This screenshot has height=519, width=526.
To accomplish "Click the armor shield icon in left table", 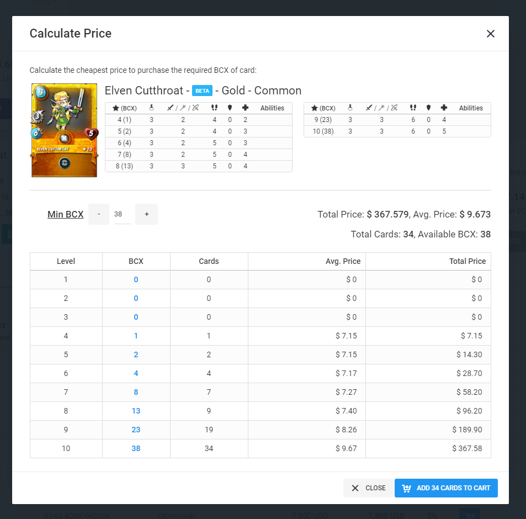I will pos(230,108).
